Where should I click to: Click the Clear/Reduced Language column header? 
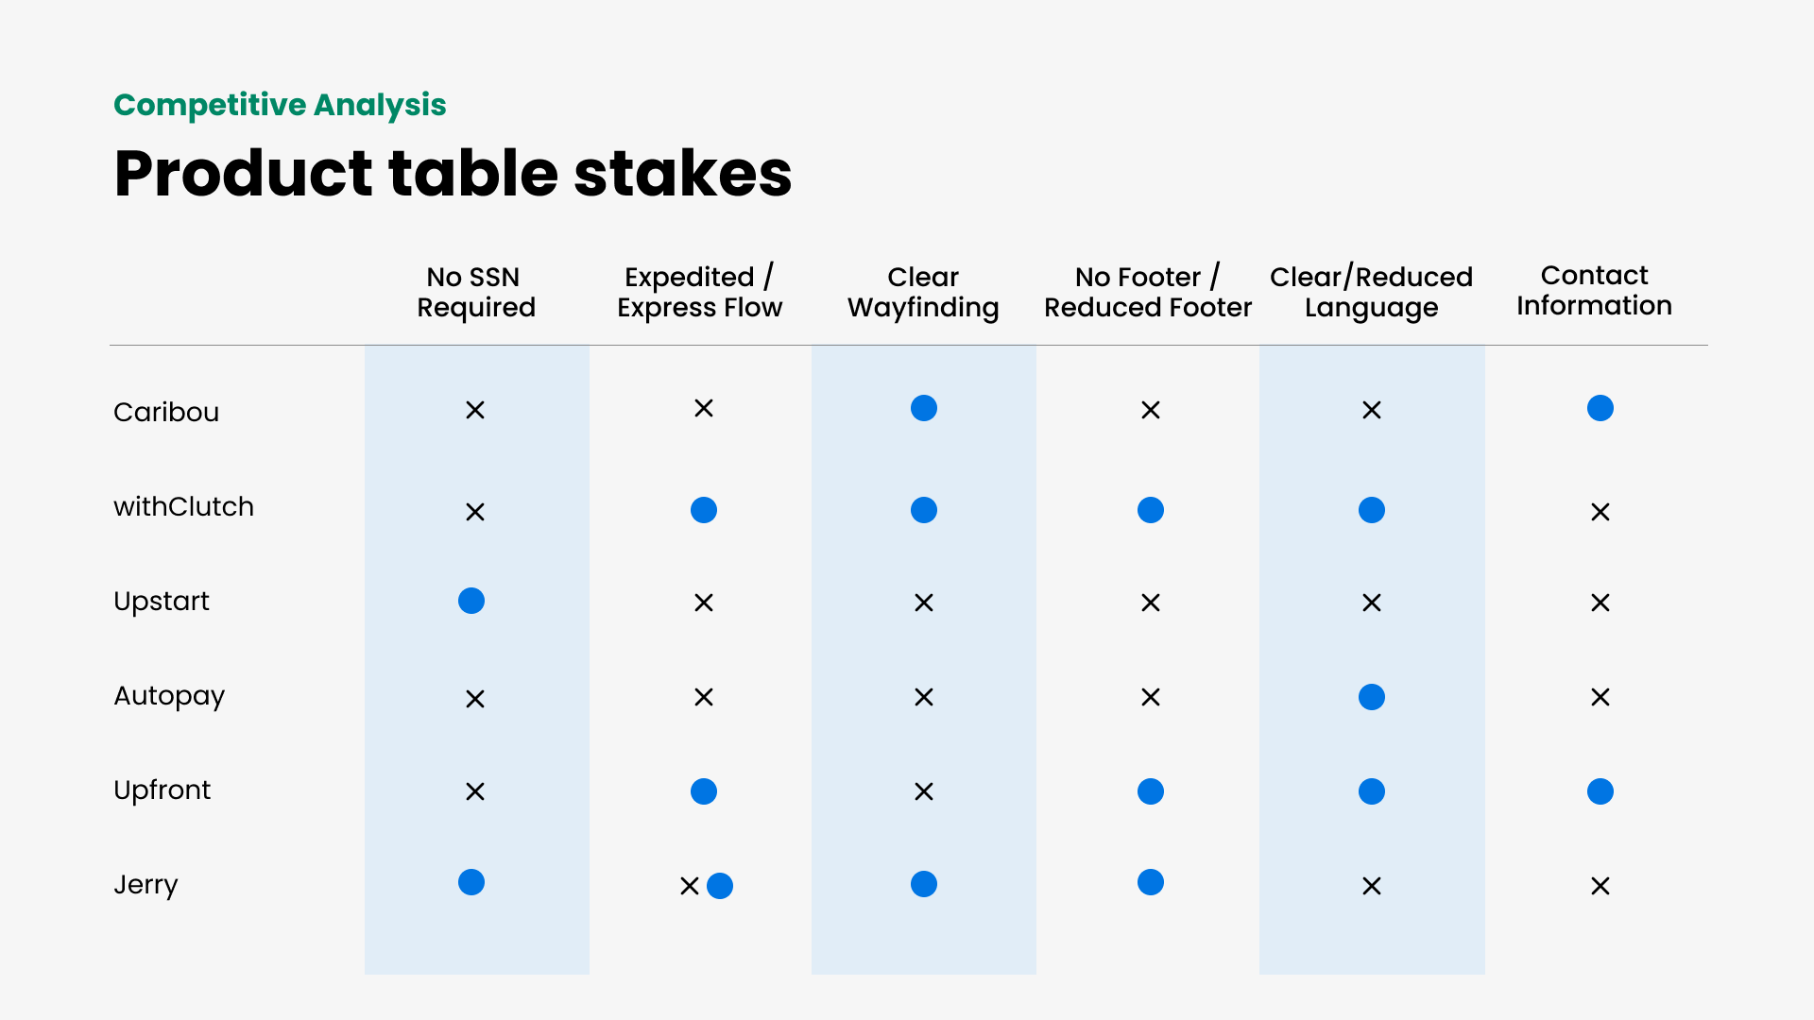1371,292
